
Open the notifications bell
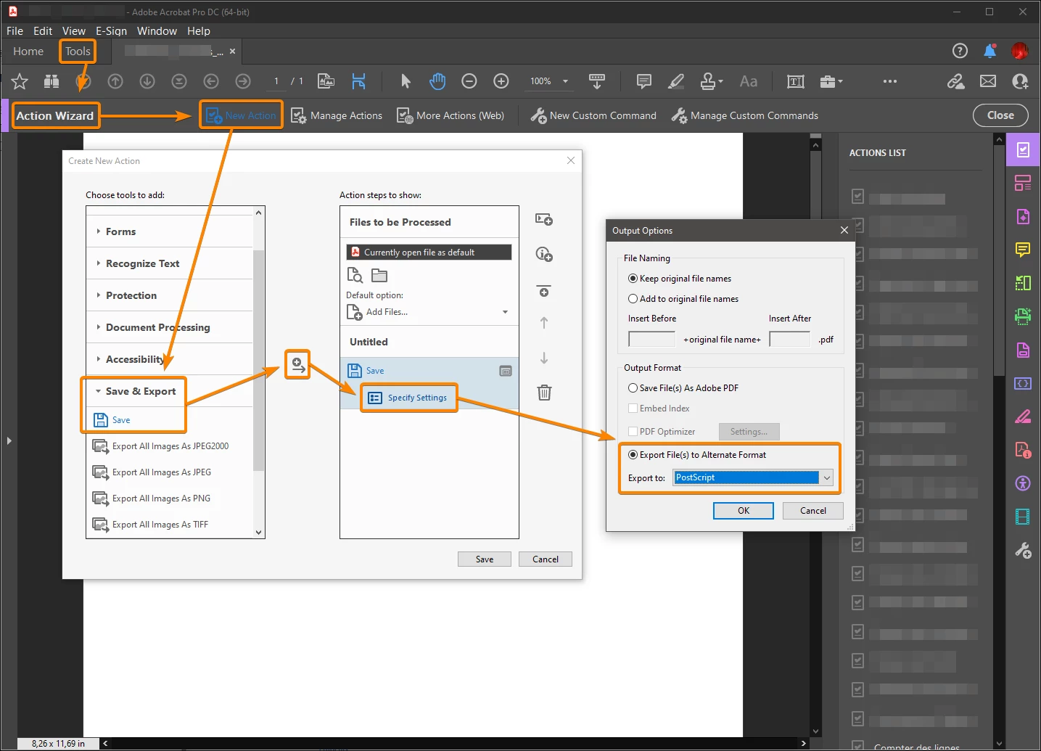tap(989, 51)
